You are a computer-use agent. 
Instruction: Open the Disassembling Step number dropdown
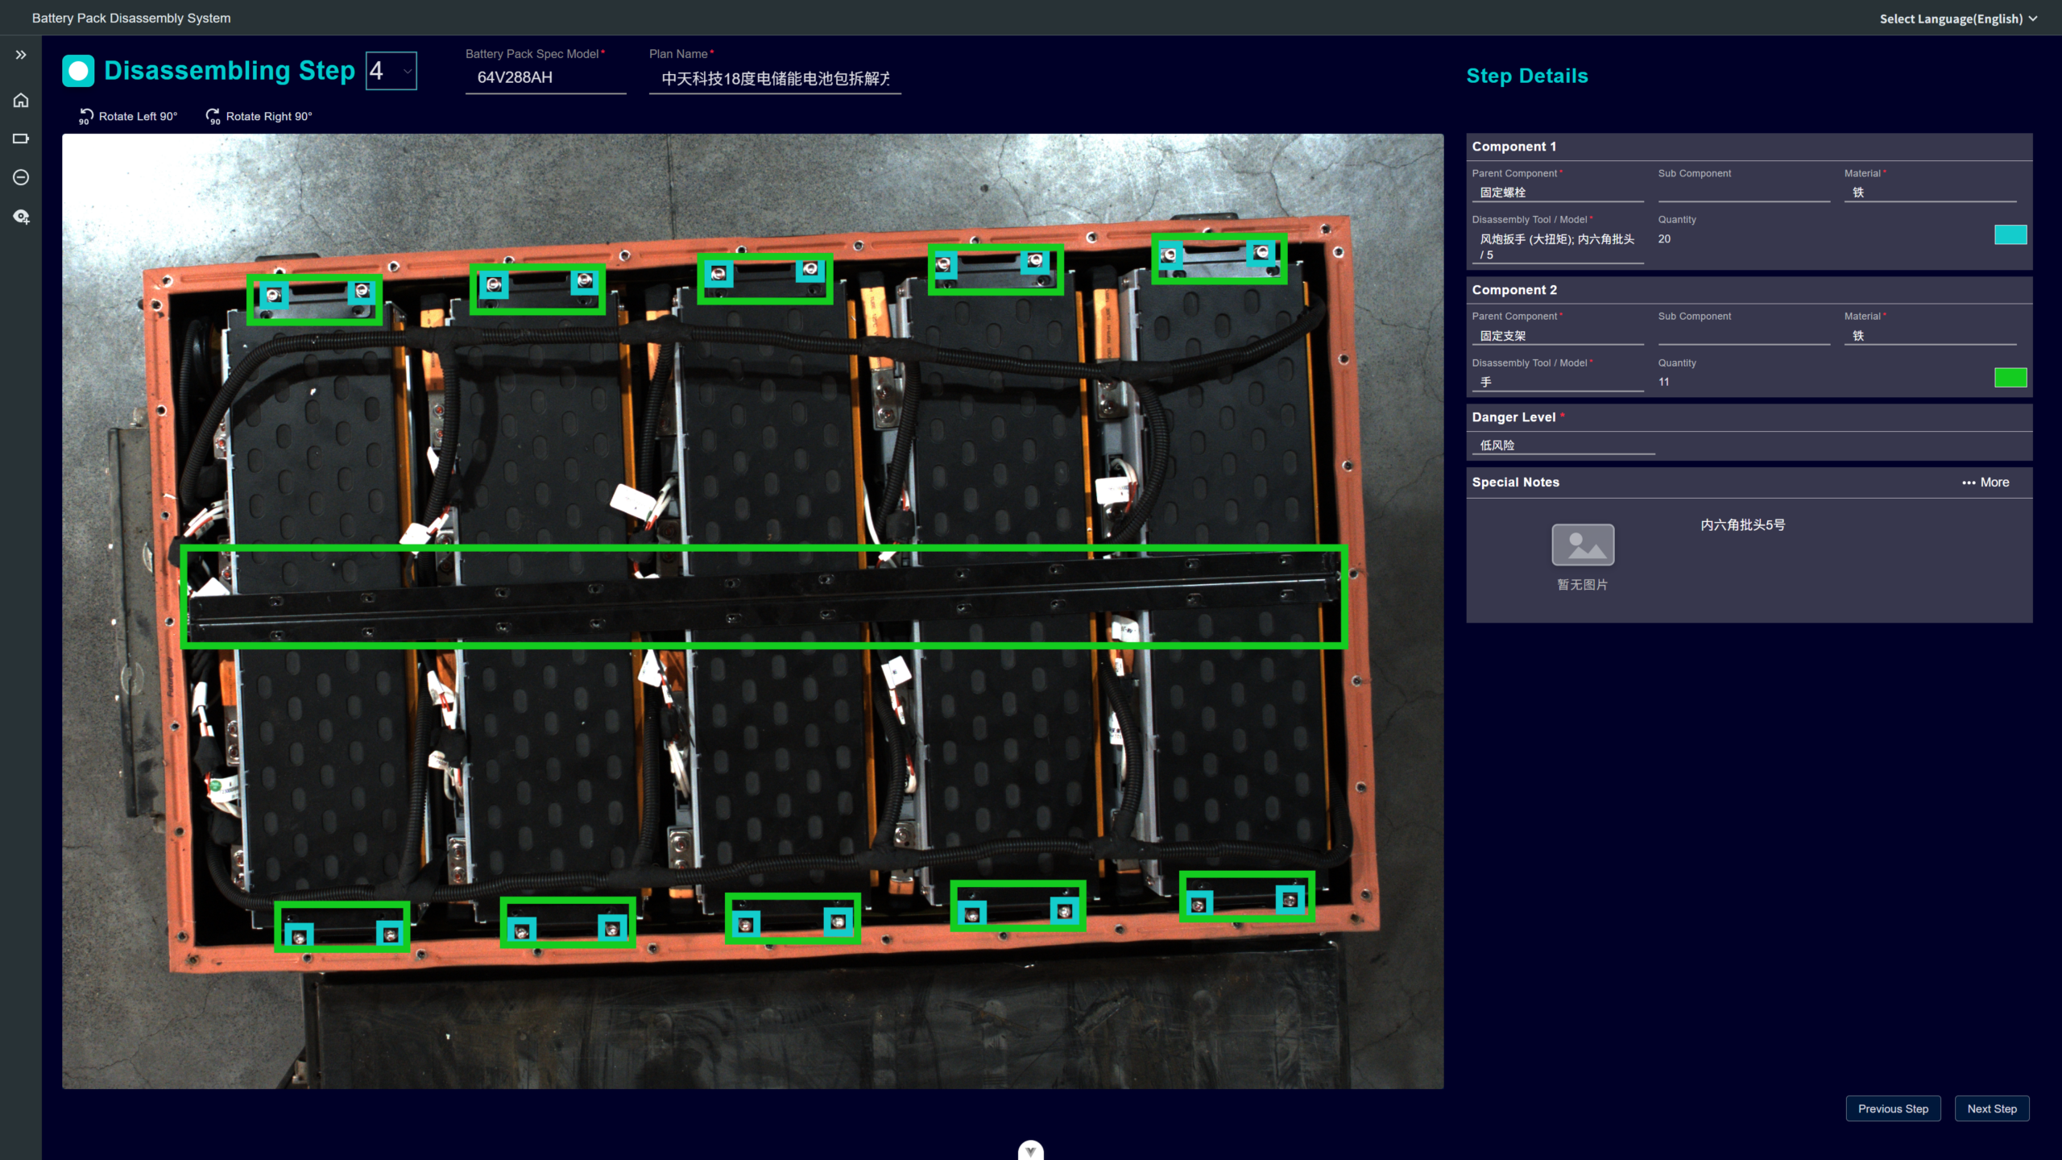click(391, 71)
